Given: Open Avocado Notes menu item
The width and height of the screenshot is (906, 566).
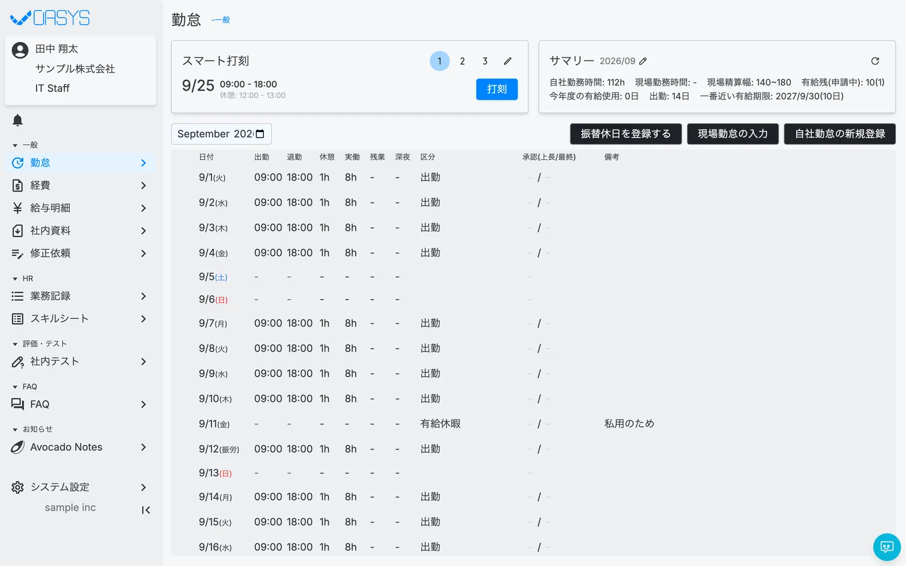Looking at the screenshot, I should pyautogui.click(x=81, y=447).
